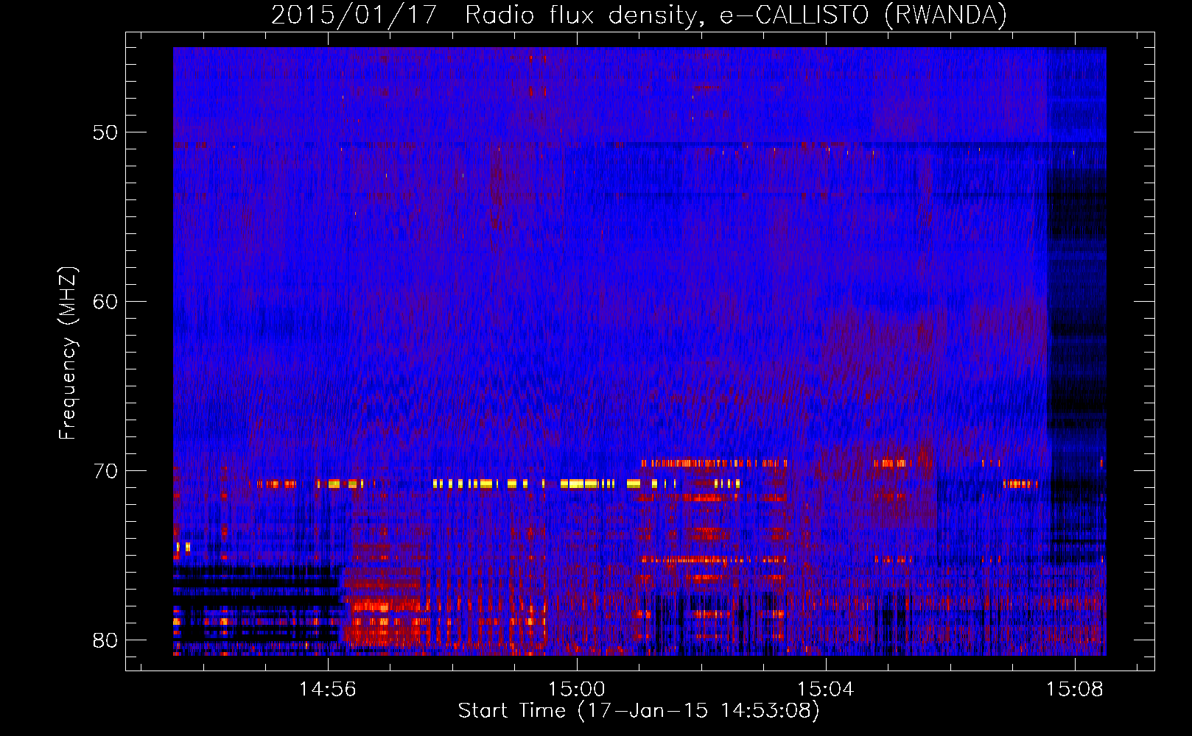Click the "Start Time (17-Jan-15 14:53:08)" axis label

pyautogui.click(x=639, y=711)
